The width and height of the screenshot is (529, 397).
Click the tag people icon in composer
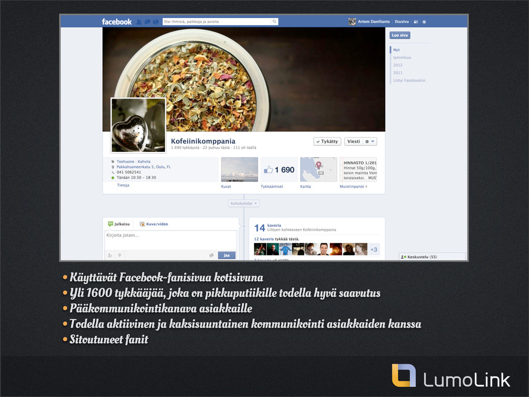click(x=110, y=255)
